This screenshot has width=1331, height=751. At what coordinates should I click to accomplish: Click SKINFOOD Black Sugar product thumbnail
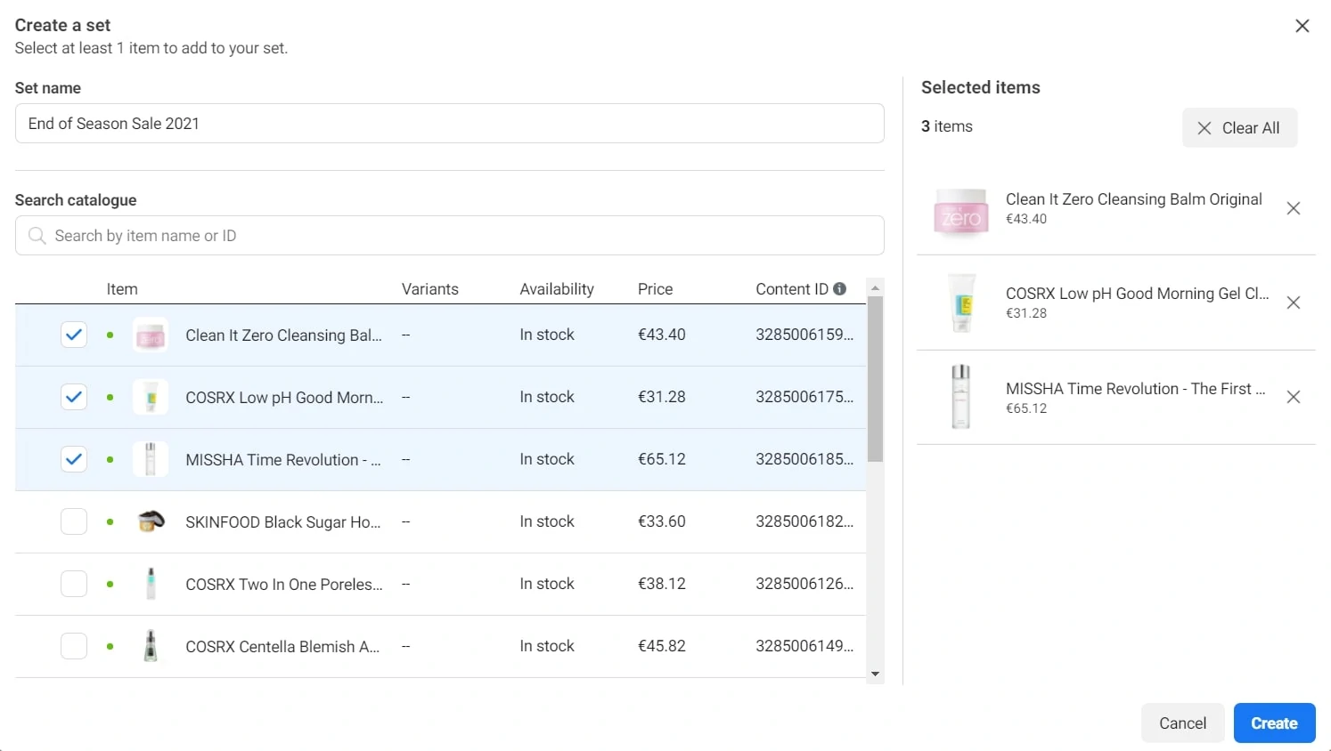click(x=151, y=521)
